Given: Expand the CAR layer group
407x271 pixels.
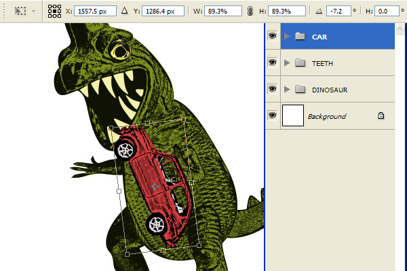Looking at the screenshot, I should (x=287, y=37).
